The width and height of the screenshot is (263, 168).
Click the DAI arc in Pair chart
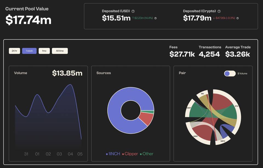[x=202, y=92]
